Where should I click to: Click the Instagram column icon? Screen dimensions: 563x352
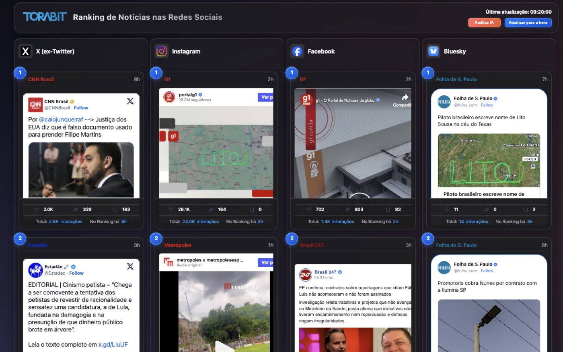(161, 51)
